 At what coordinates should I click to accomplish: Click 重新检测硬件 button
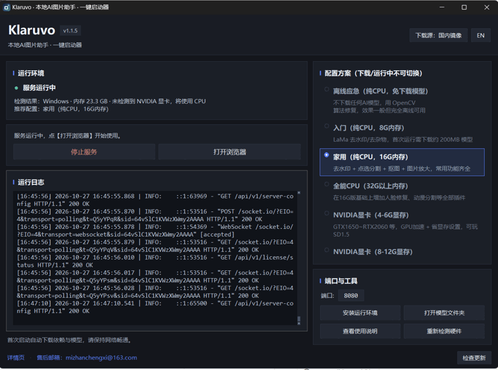point(444,331)
